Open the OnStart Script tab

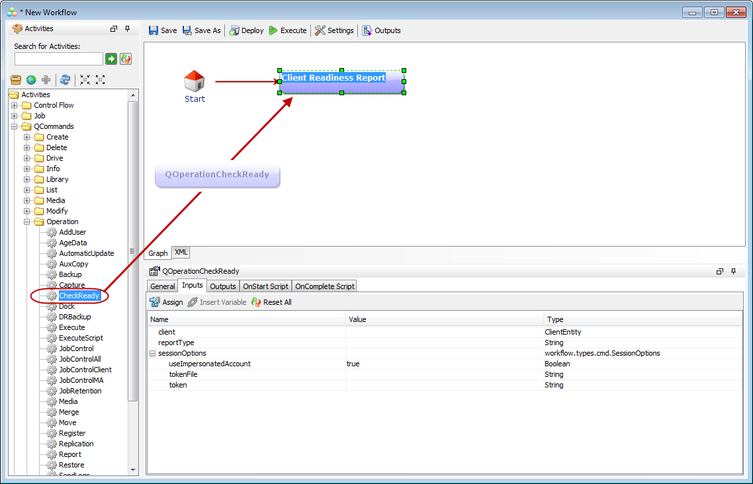[x=265, y=286]
